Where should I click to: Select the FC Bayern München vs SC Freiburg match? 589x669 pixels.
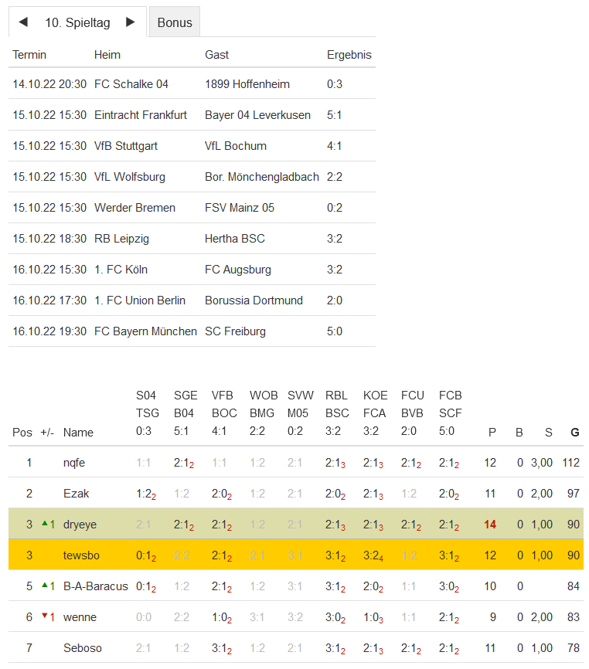(x=192, y=331)
